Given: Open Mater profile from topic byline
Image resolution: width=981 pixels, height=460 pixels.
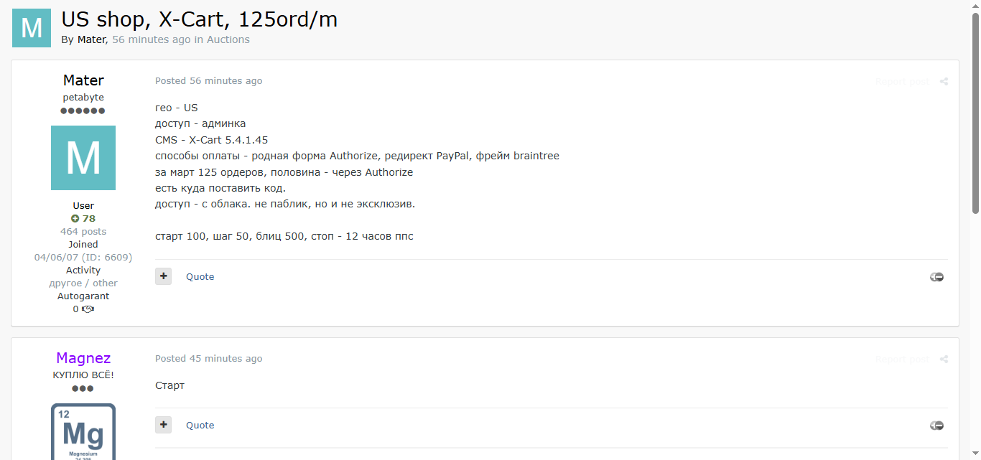Looking at the screenshot, I should point(91,40).
